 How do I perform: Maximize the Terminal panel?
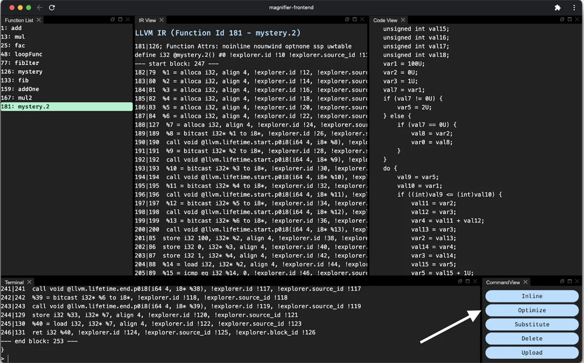pyautogui.click(x=468, y=282)
